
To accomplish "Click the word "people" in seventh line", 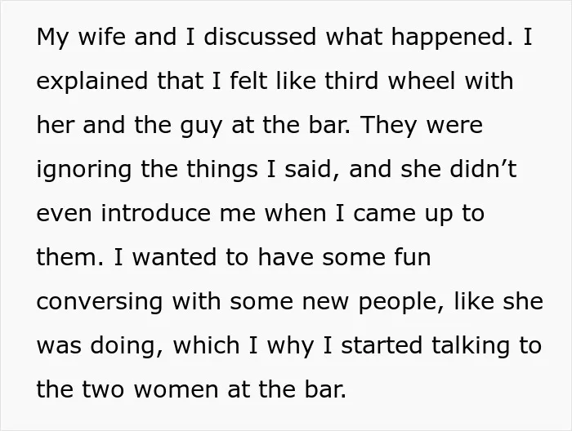I will [399, 302].
